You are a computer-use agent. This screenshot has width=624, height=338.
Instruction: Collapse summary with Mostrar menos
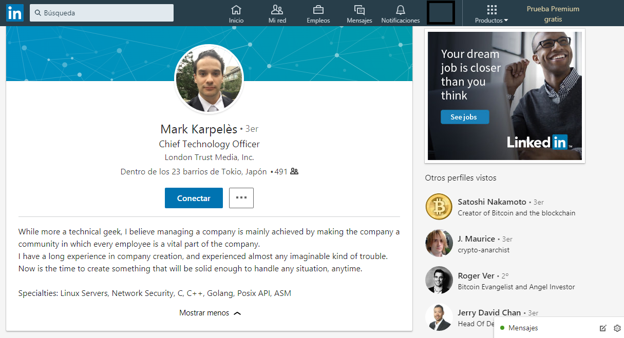210,313
